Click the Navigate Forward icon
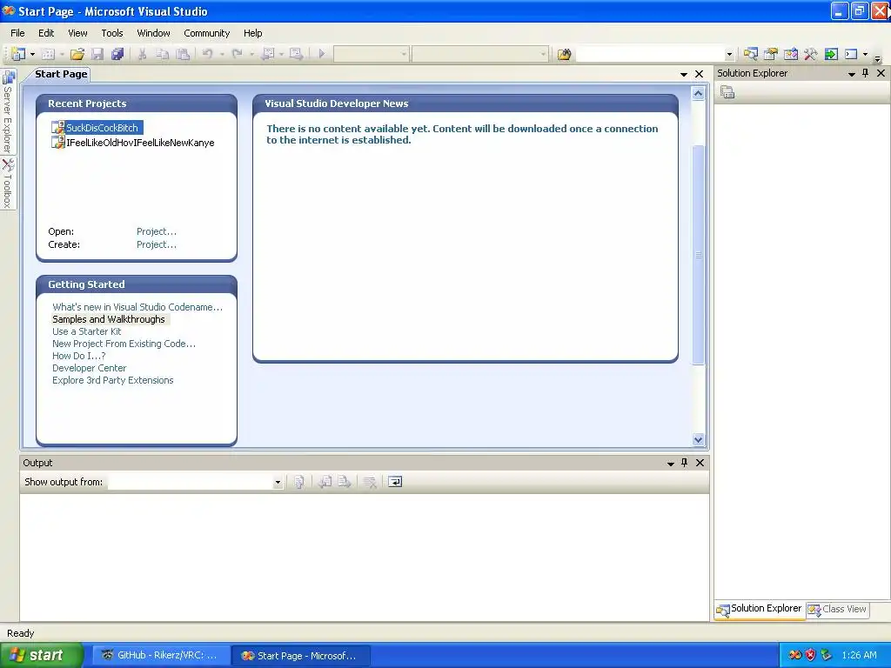 click(x=296, y=54)
